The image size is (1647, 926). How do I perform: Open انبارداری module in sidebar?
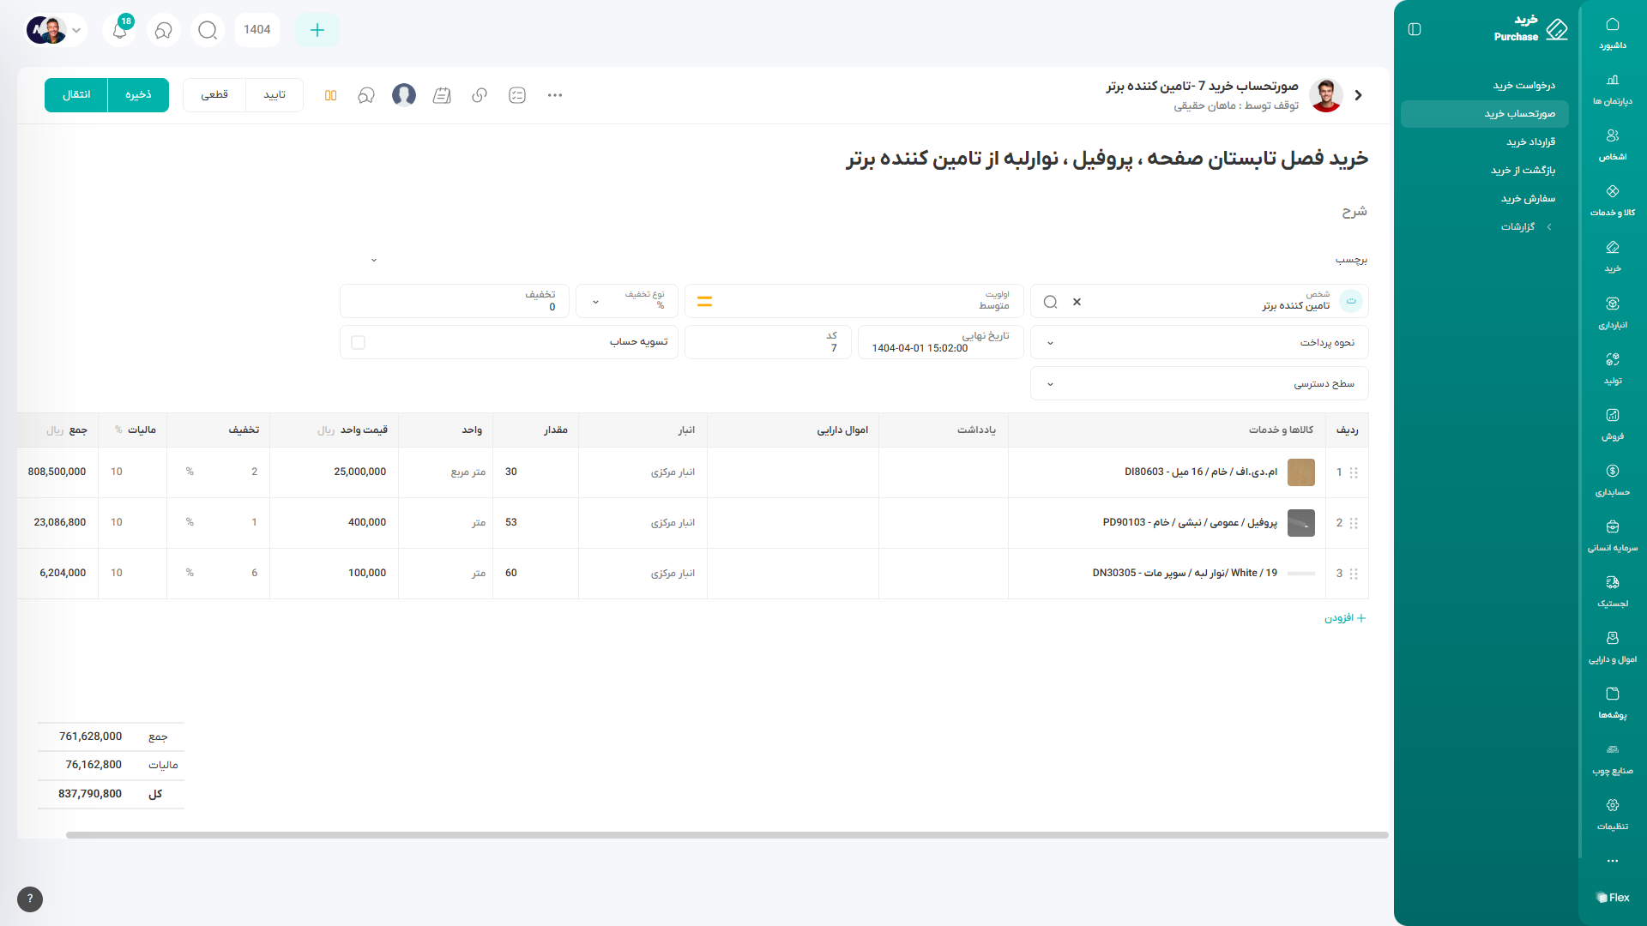point(1612,312)
